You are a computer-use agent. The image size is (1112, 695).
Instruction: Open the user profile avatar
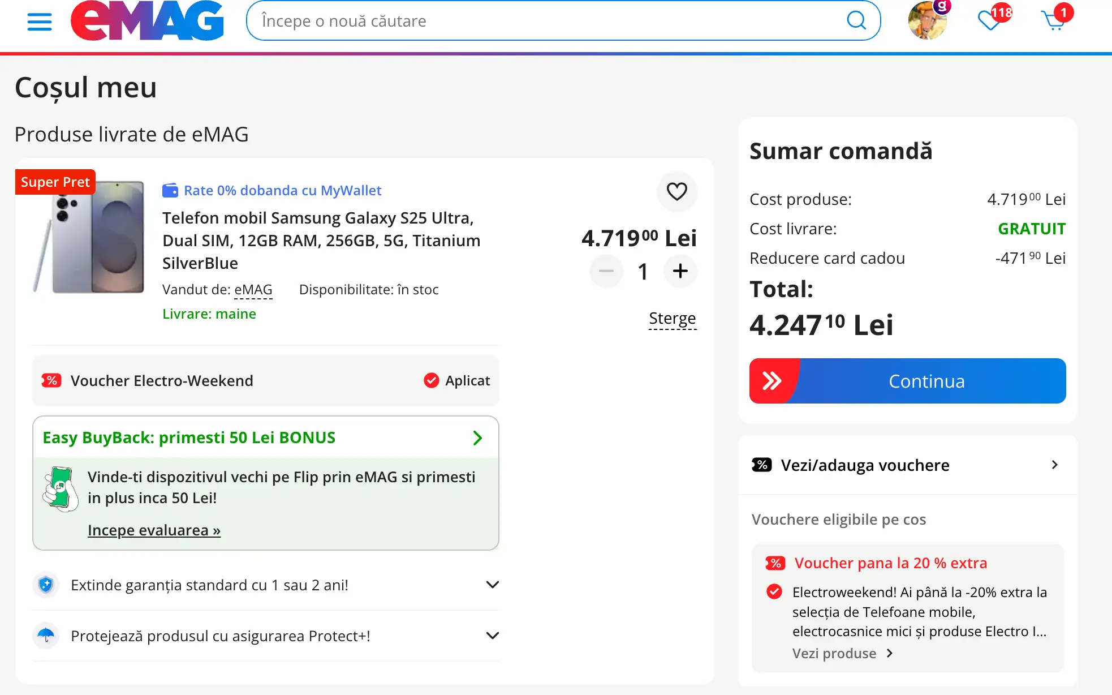pyautogui.click(x=928, y=20)
